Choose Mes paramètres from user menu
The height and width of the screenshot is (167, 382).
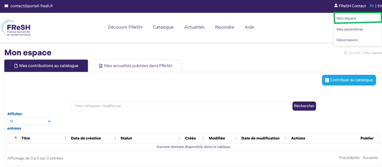(350, 29)
